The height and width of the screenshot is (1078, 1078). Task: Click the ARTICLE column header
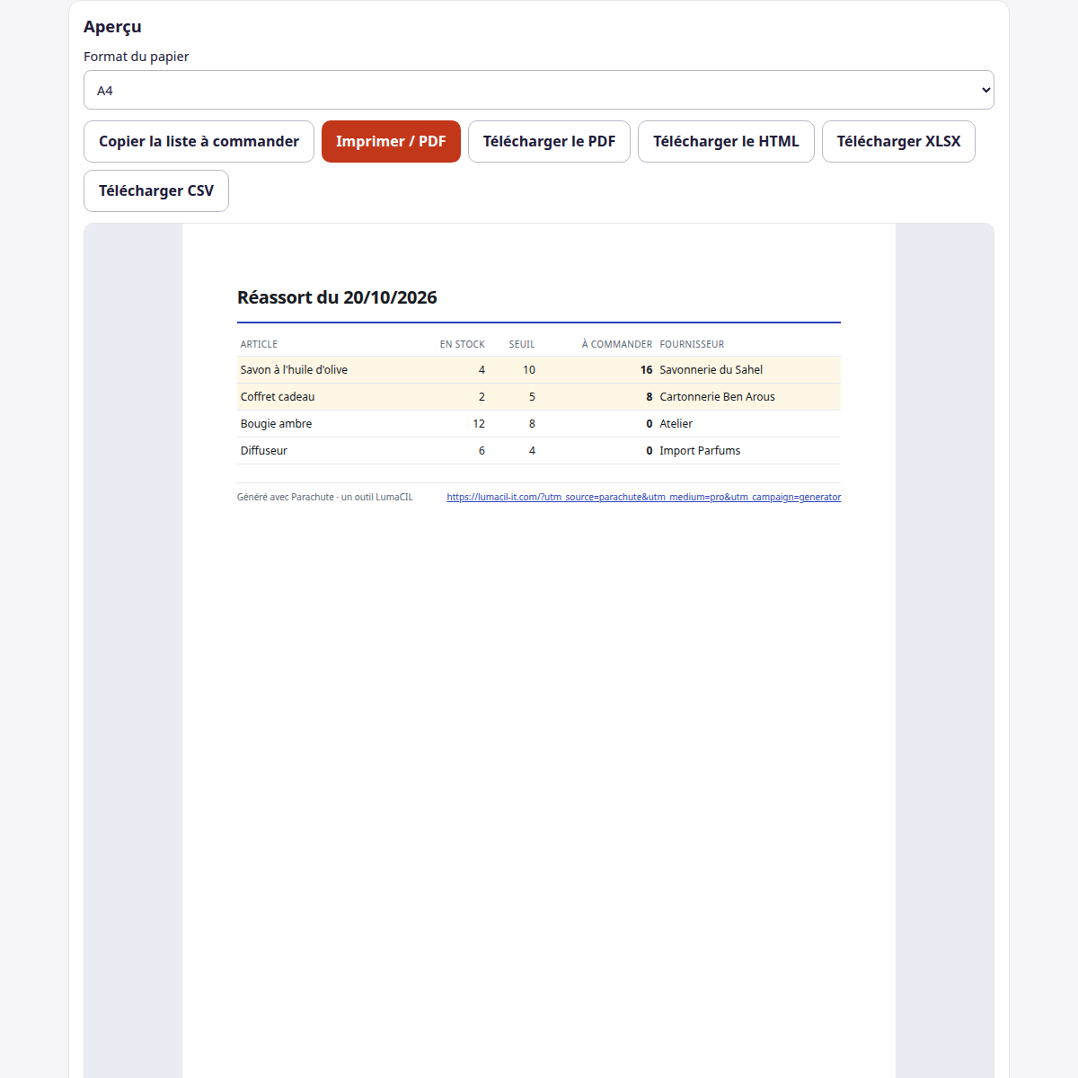pyautogui.click(x=259, y=344)
